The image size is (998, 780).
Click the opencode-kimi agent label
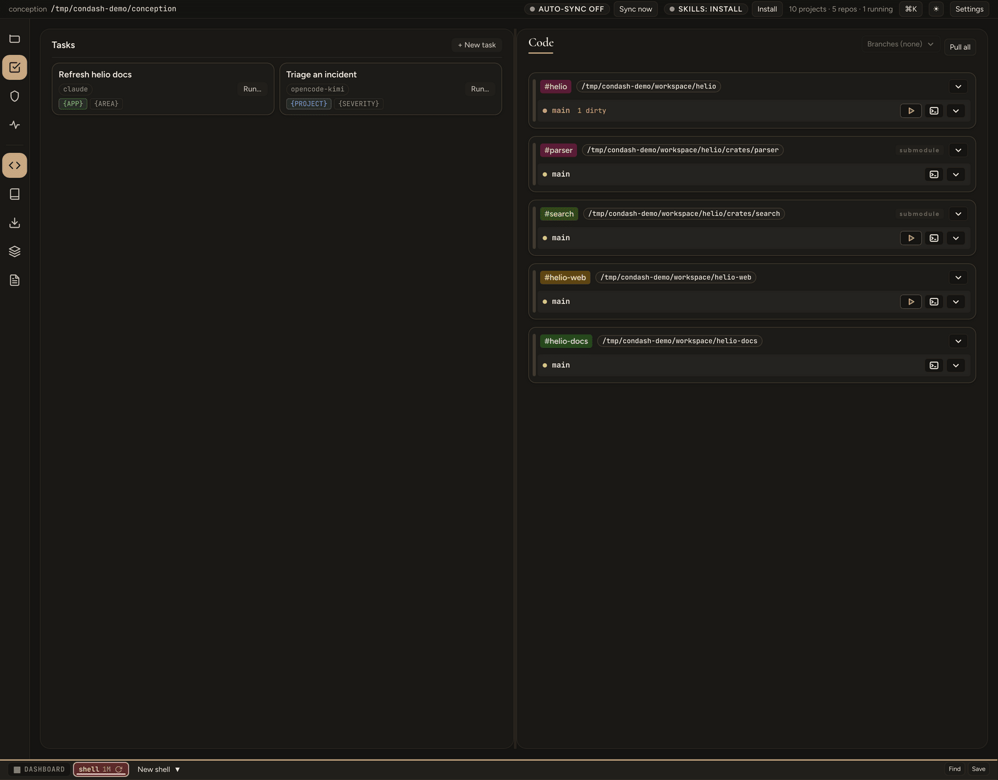317,89
